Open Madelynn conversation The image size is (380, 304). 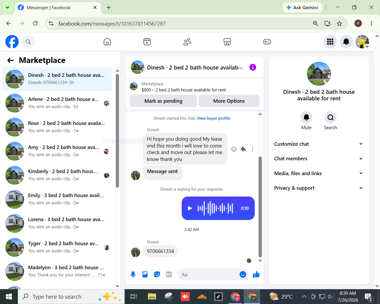(57, 271)
